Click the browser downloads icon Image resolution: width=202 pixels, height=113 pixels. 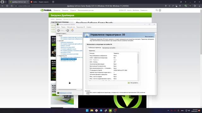[199, 6]
